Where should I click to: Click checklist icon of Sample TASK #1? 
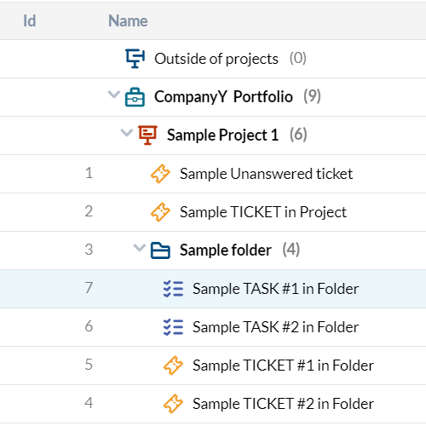coord(173,289)
